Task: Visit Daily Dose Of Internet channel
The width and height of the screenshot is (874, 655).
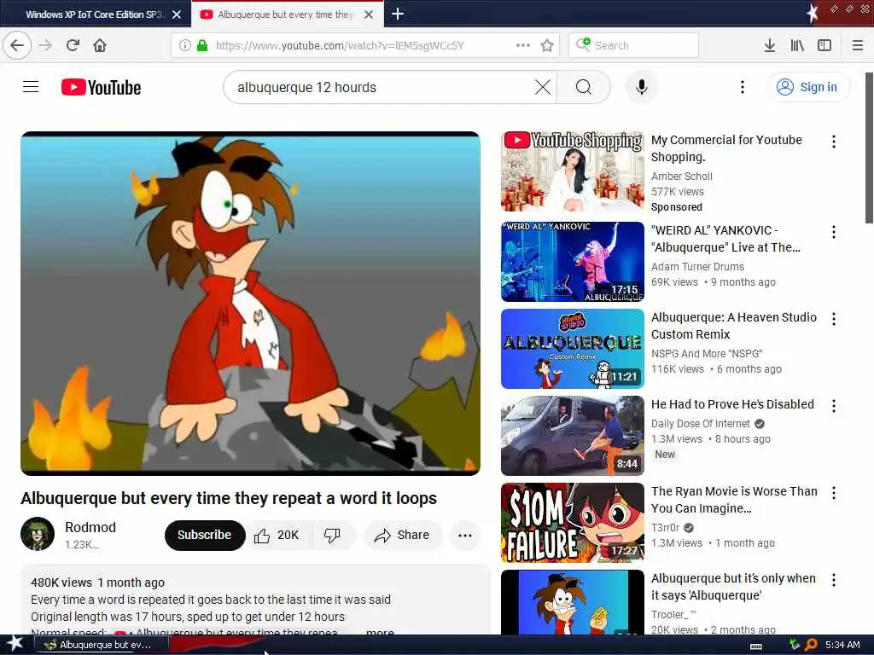Action: [x=701, y=423]
